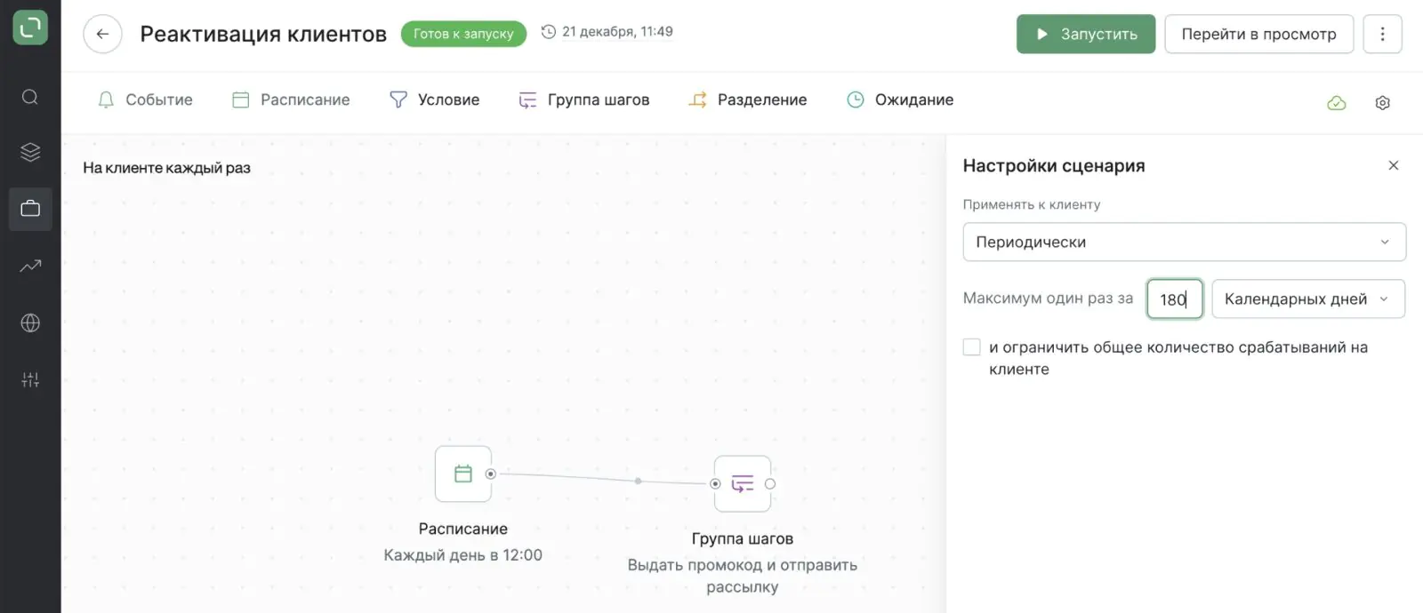The image size is (1423, 613).
Task: Add a Расписание block from toolbar
Action: click(x=291, y=100)
